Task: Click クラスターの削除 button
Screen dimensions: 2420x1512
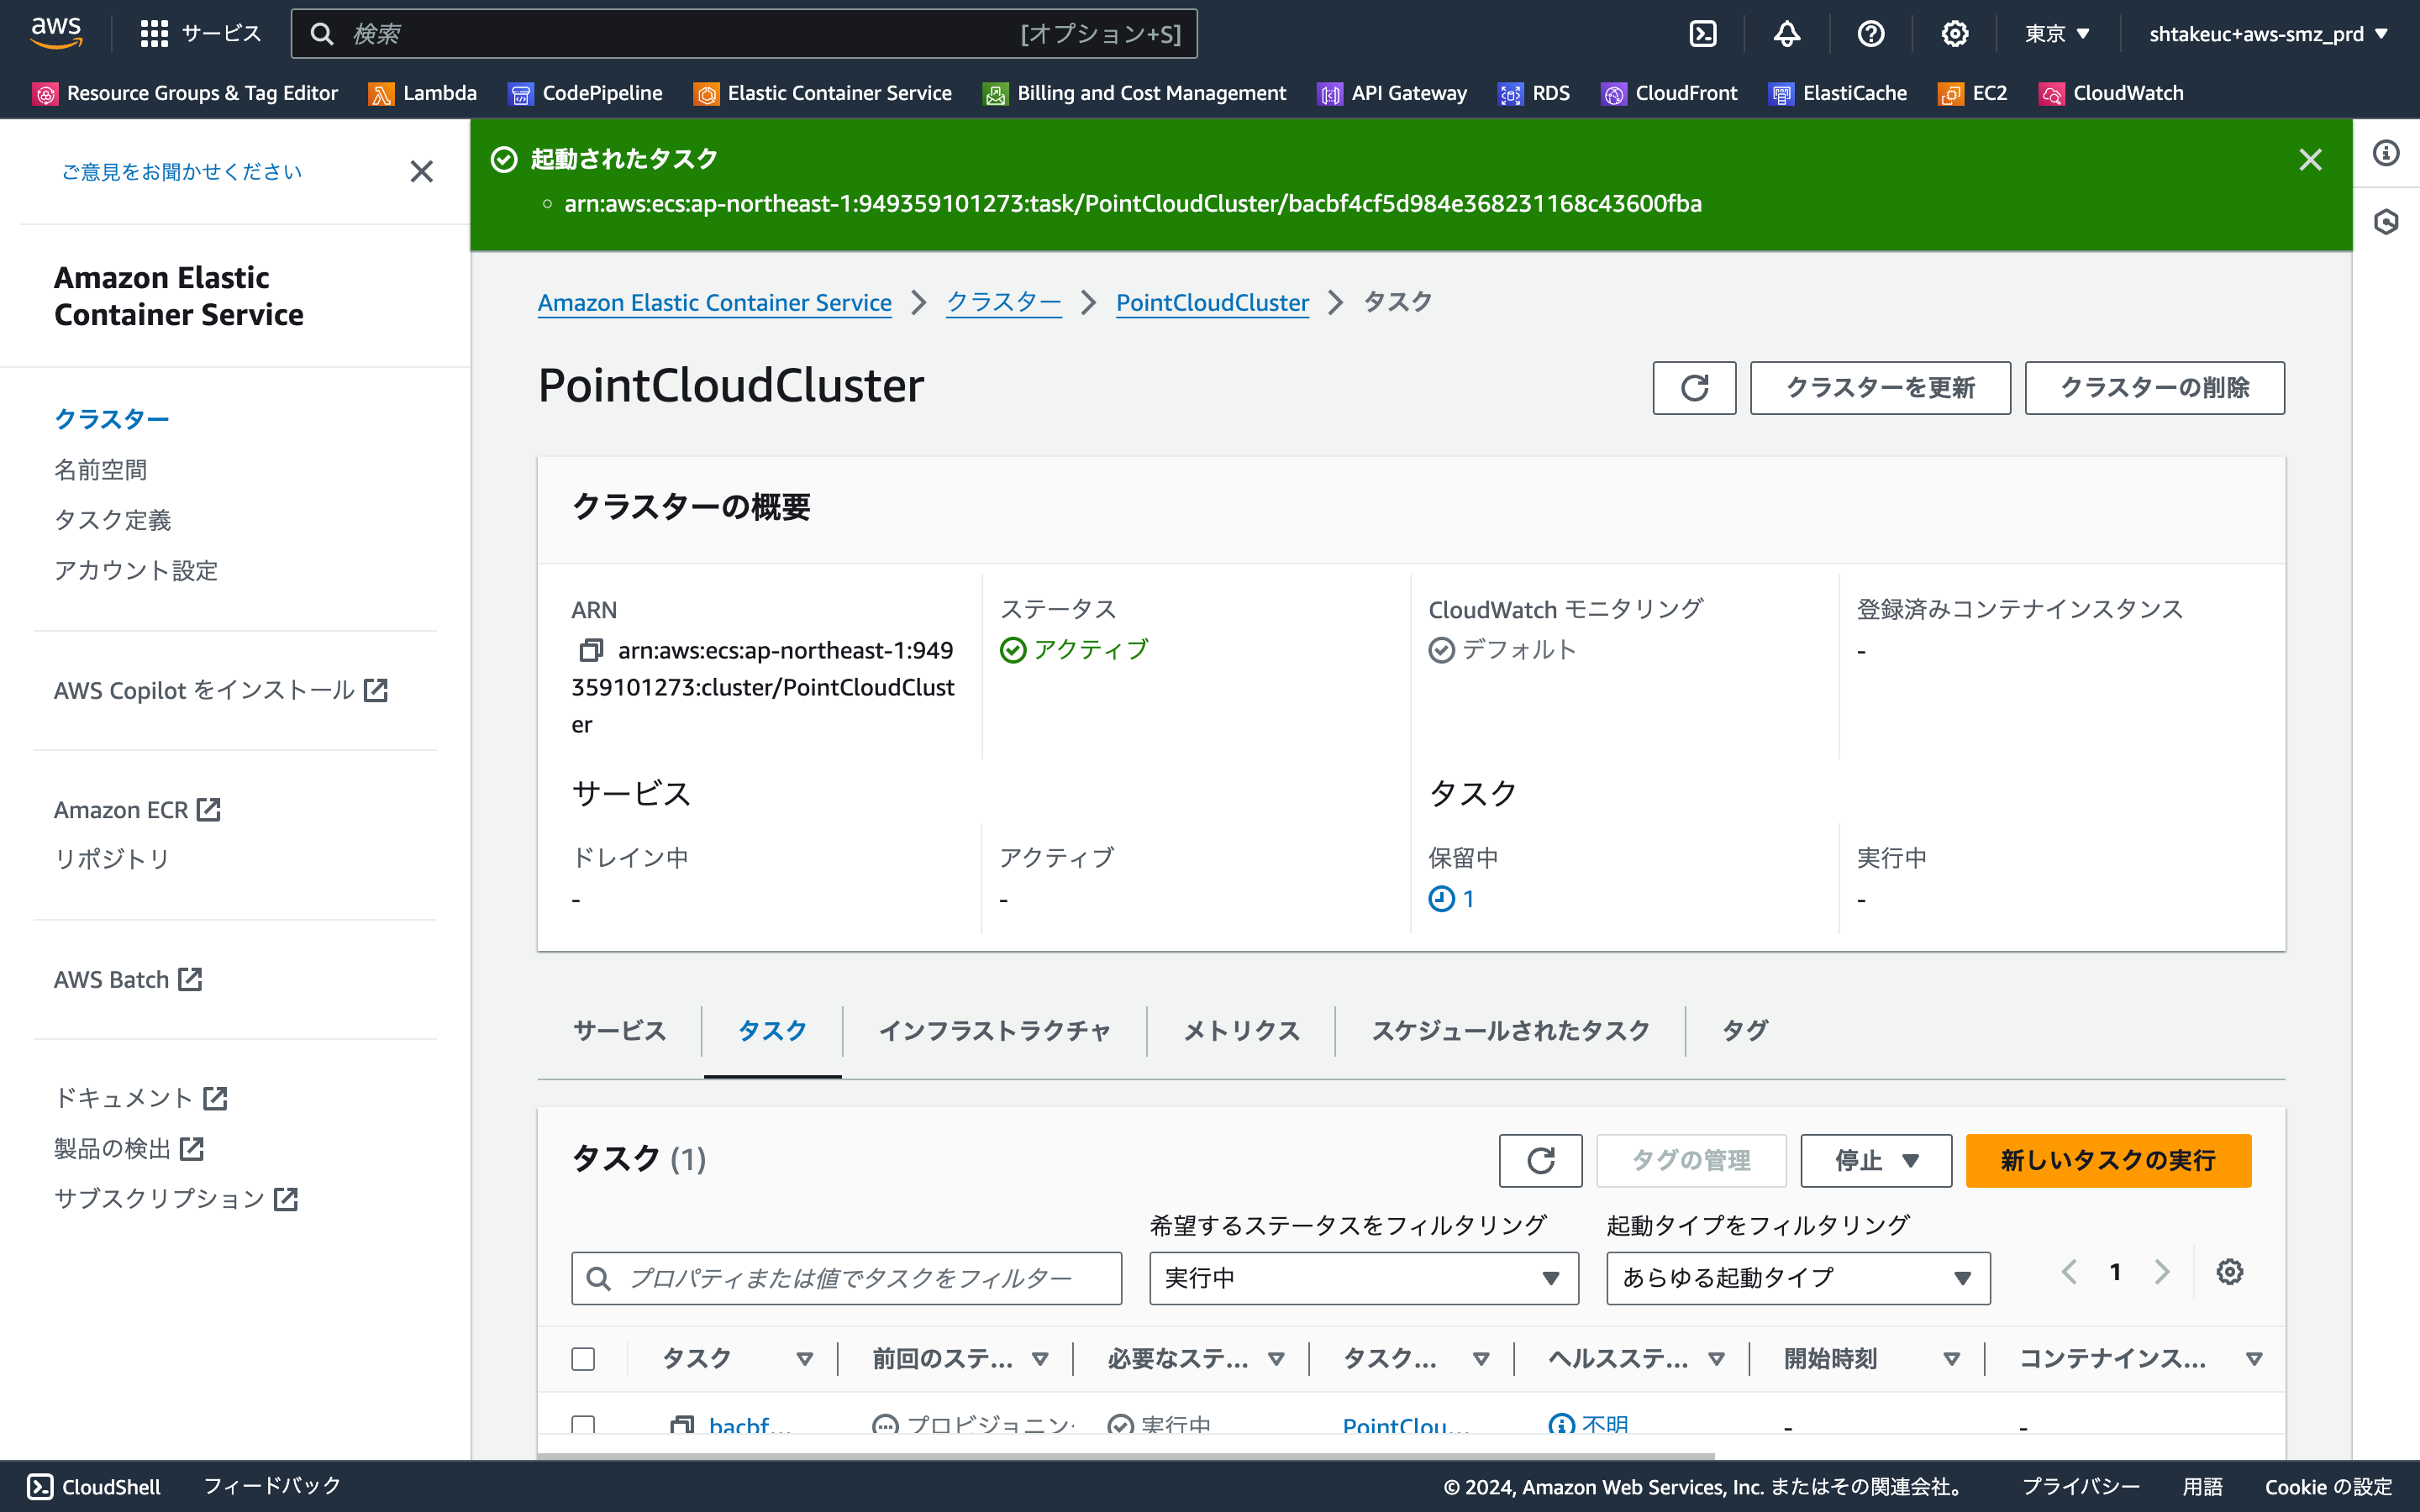Action: (2155, 388)
